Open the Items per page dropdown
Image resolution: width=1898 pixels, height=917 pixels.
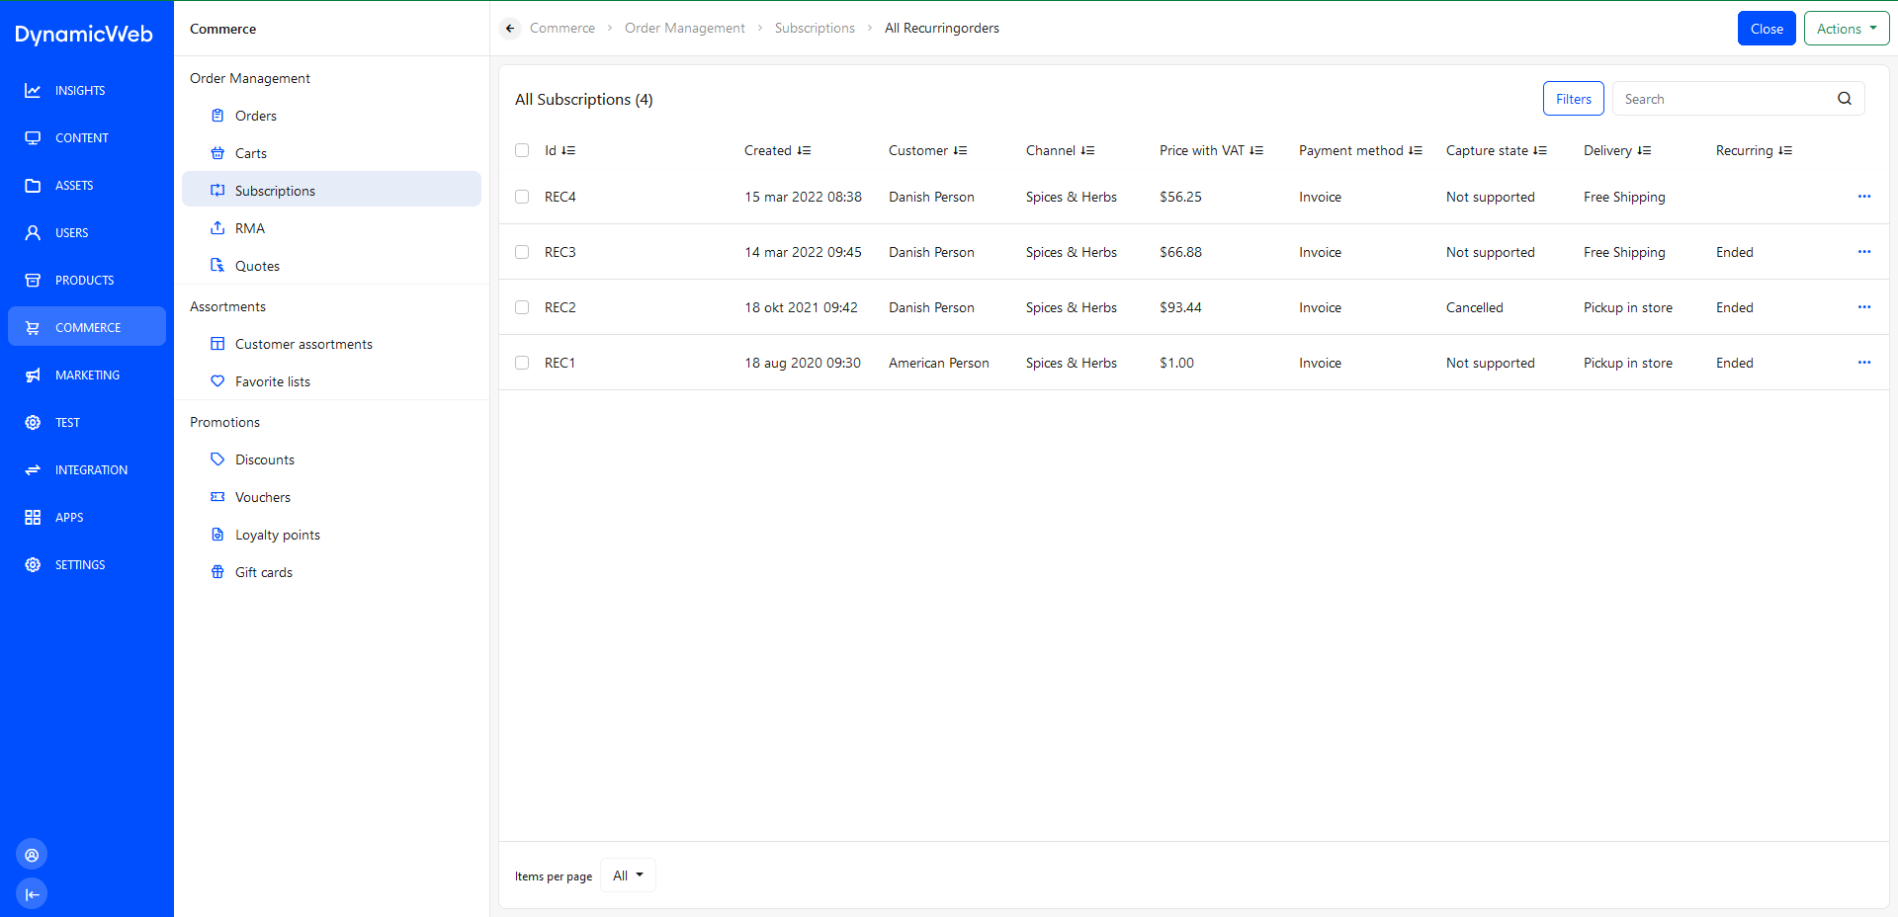tap(629, 875)
